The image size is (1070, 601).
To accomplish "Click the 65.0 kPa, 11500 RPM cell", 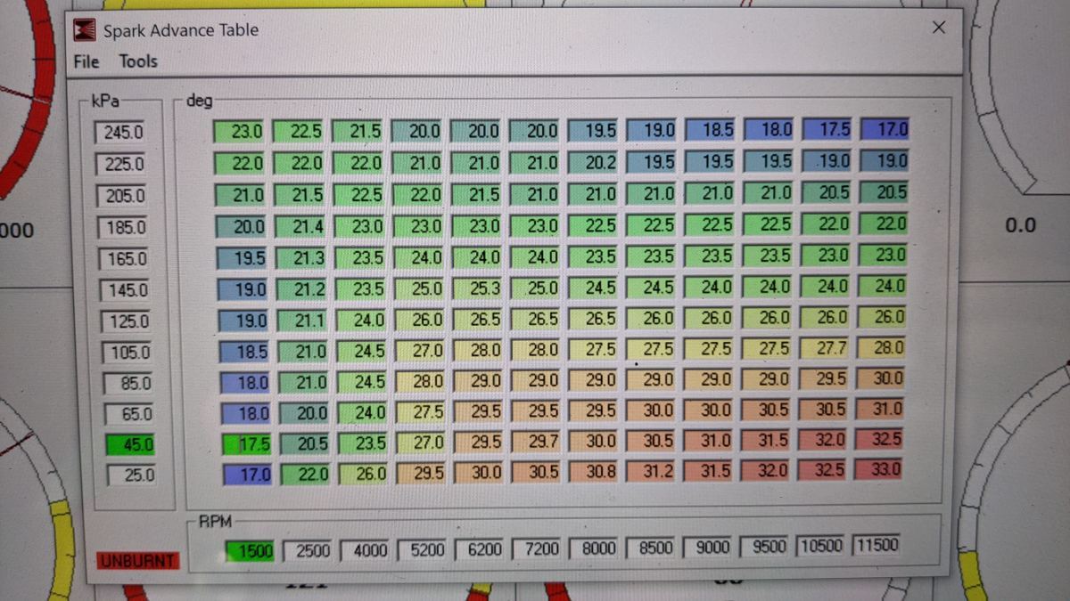I will pos(881,409).
